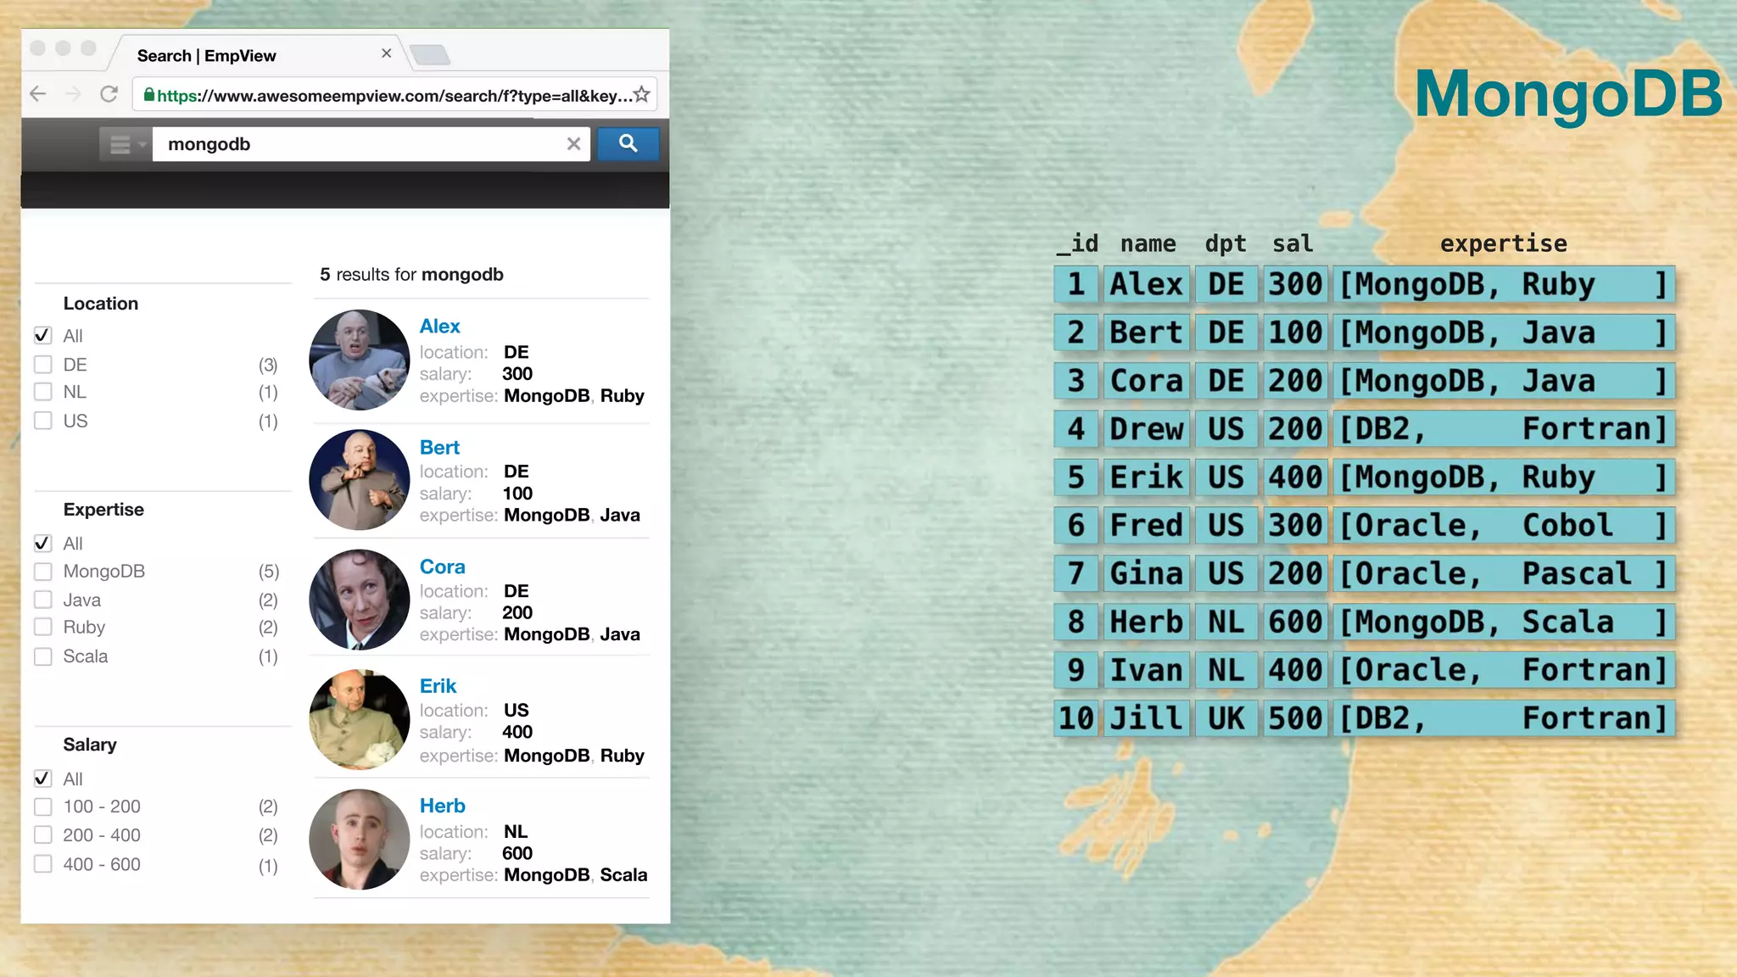Bookmark page with the star icon
Viewport: 1737px width, 977px height.
pyautogui.click(x=642, y=95)
